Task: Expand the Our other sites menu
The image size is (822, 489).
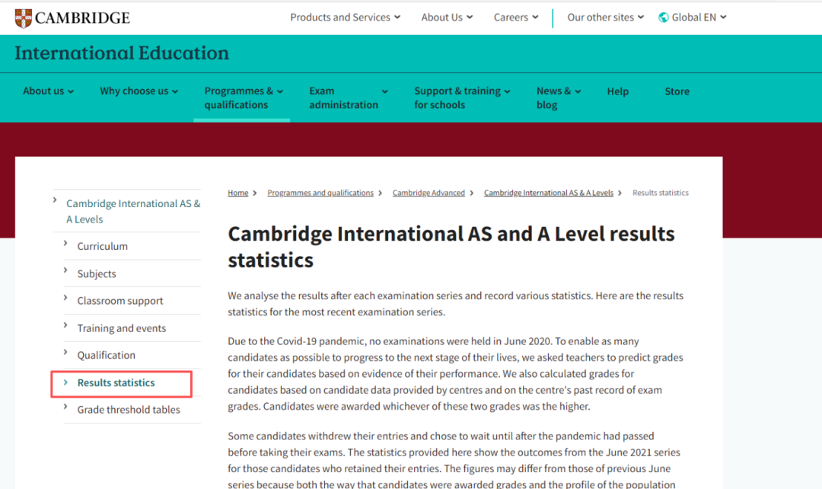Action: 605,18
